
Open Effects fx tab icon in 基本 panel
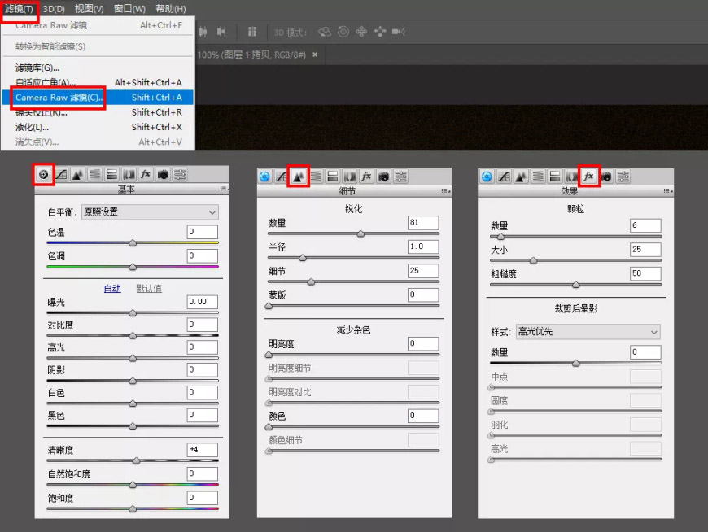coord(146,175)
